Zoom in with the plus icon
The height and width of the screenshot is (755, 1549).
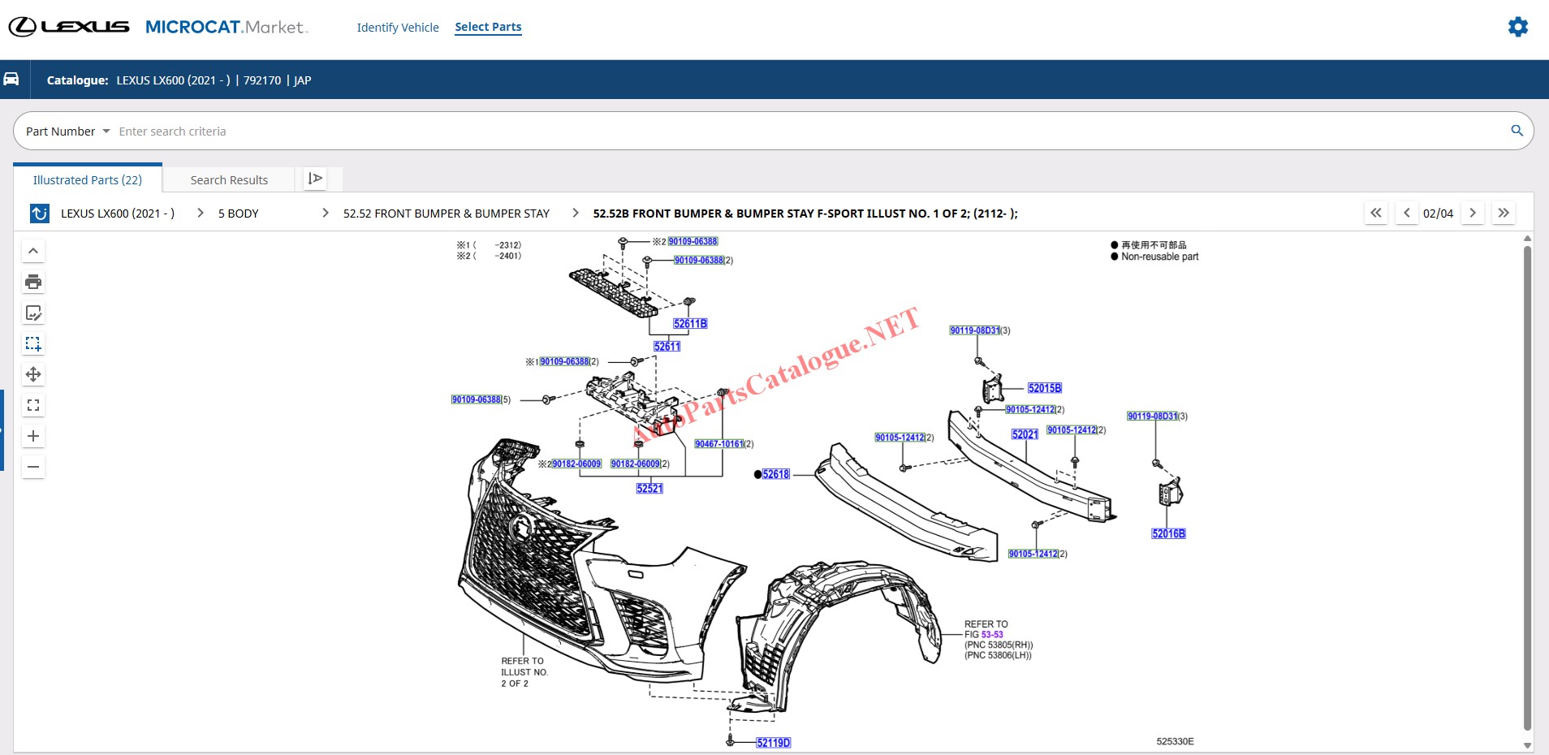click(x=33, y=436)
